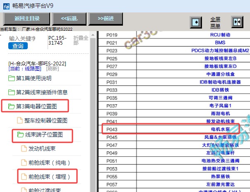Viewport: 250px width, 192px height.
Task: Click the 前舱线束（纯电） document icon
Action: 24,163
